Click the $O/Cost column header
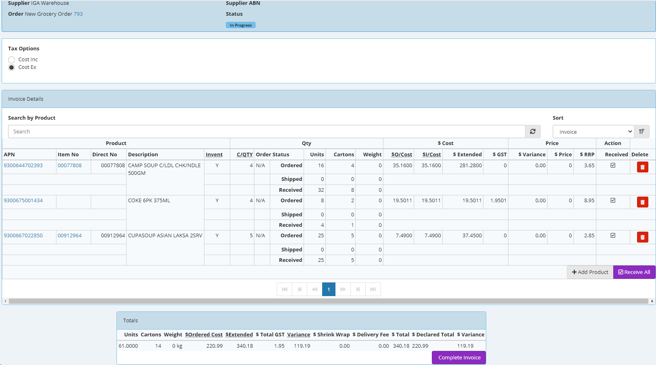The height and width of the screenshot is (365, 656). 402,154
